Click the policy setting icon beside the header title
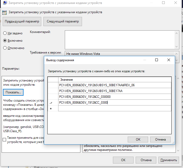Viewport: 183px width, 168px height. click(x=4, y=12)
